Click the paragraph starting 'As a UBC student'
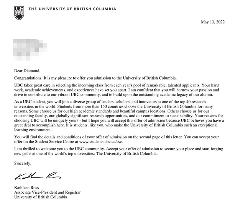This screenshot has width=230, height=209. coord(114,114)
